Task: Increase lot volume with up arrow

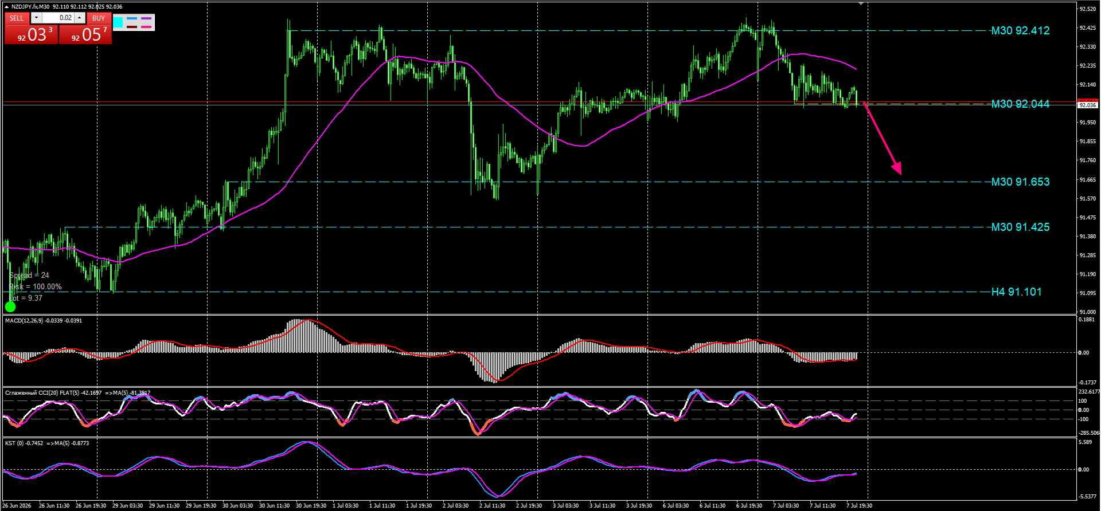Action: (x=80, y=18)
